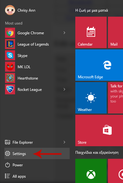Click the Power icon
The height and width of the screenshot is (183, 123).
(x=8, y=165)
